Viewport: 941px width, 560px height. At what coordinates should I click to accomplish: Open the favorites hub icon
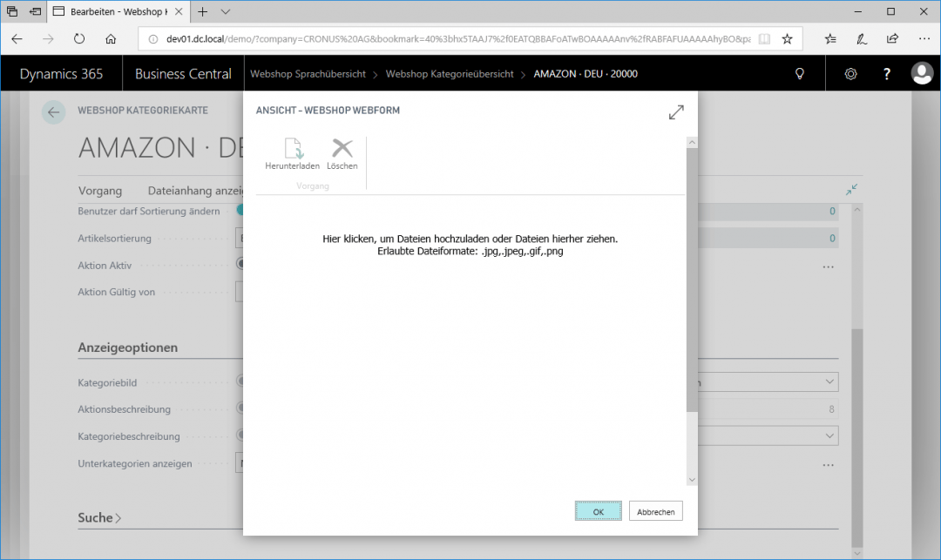[830, 39]
